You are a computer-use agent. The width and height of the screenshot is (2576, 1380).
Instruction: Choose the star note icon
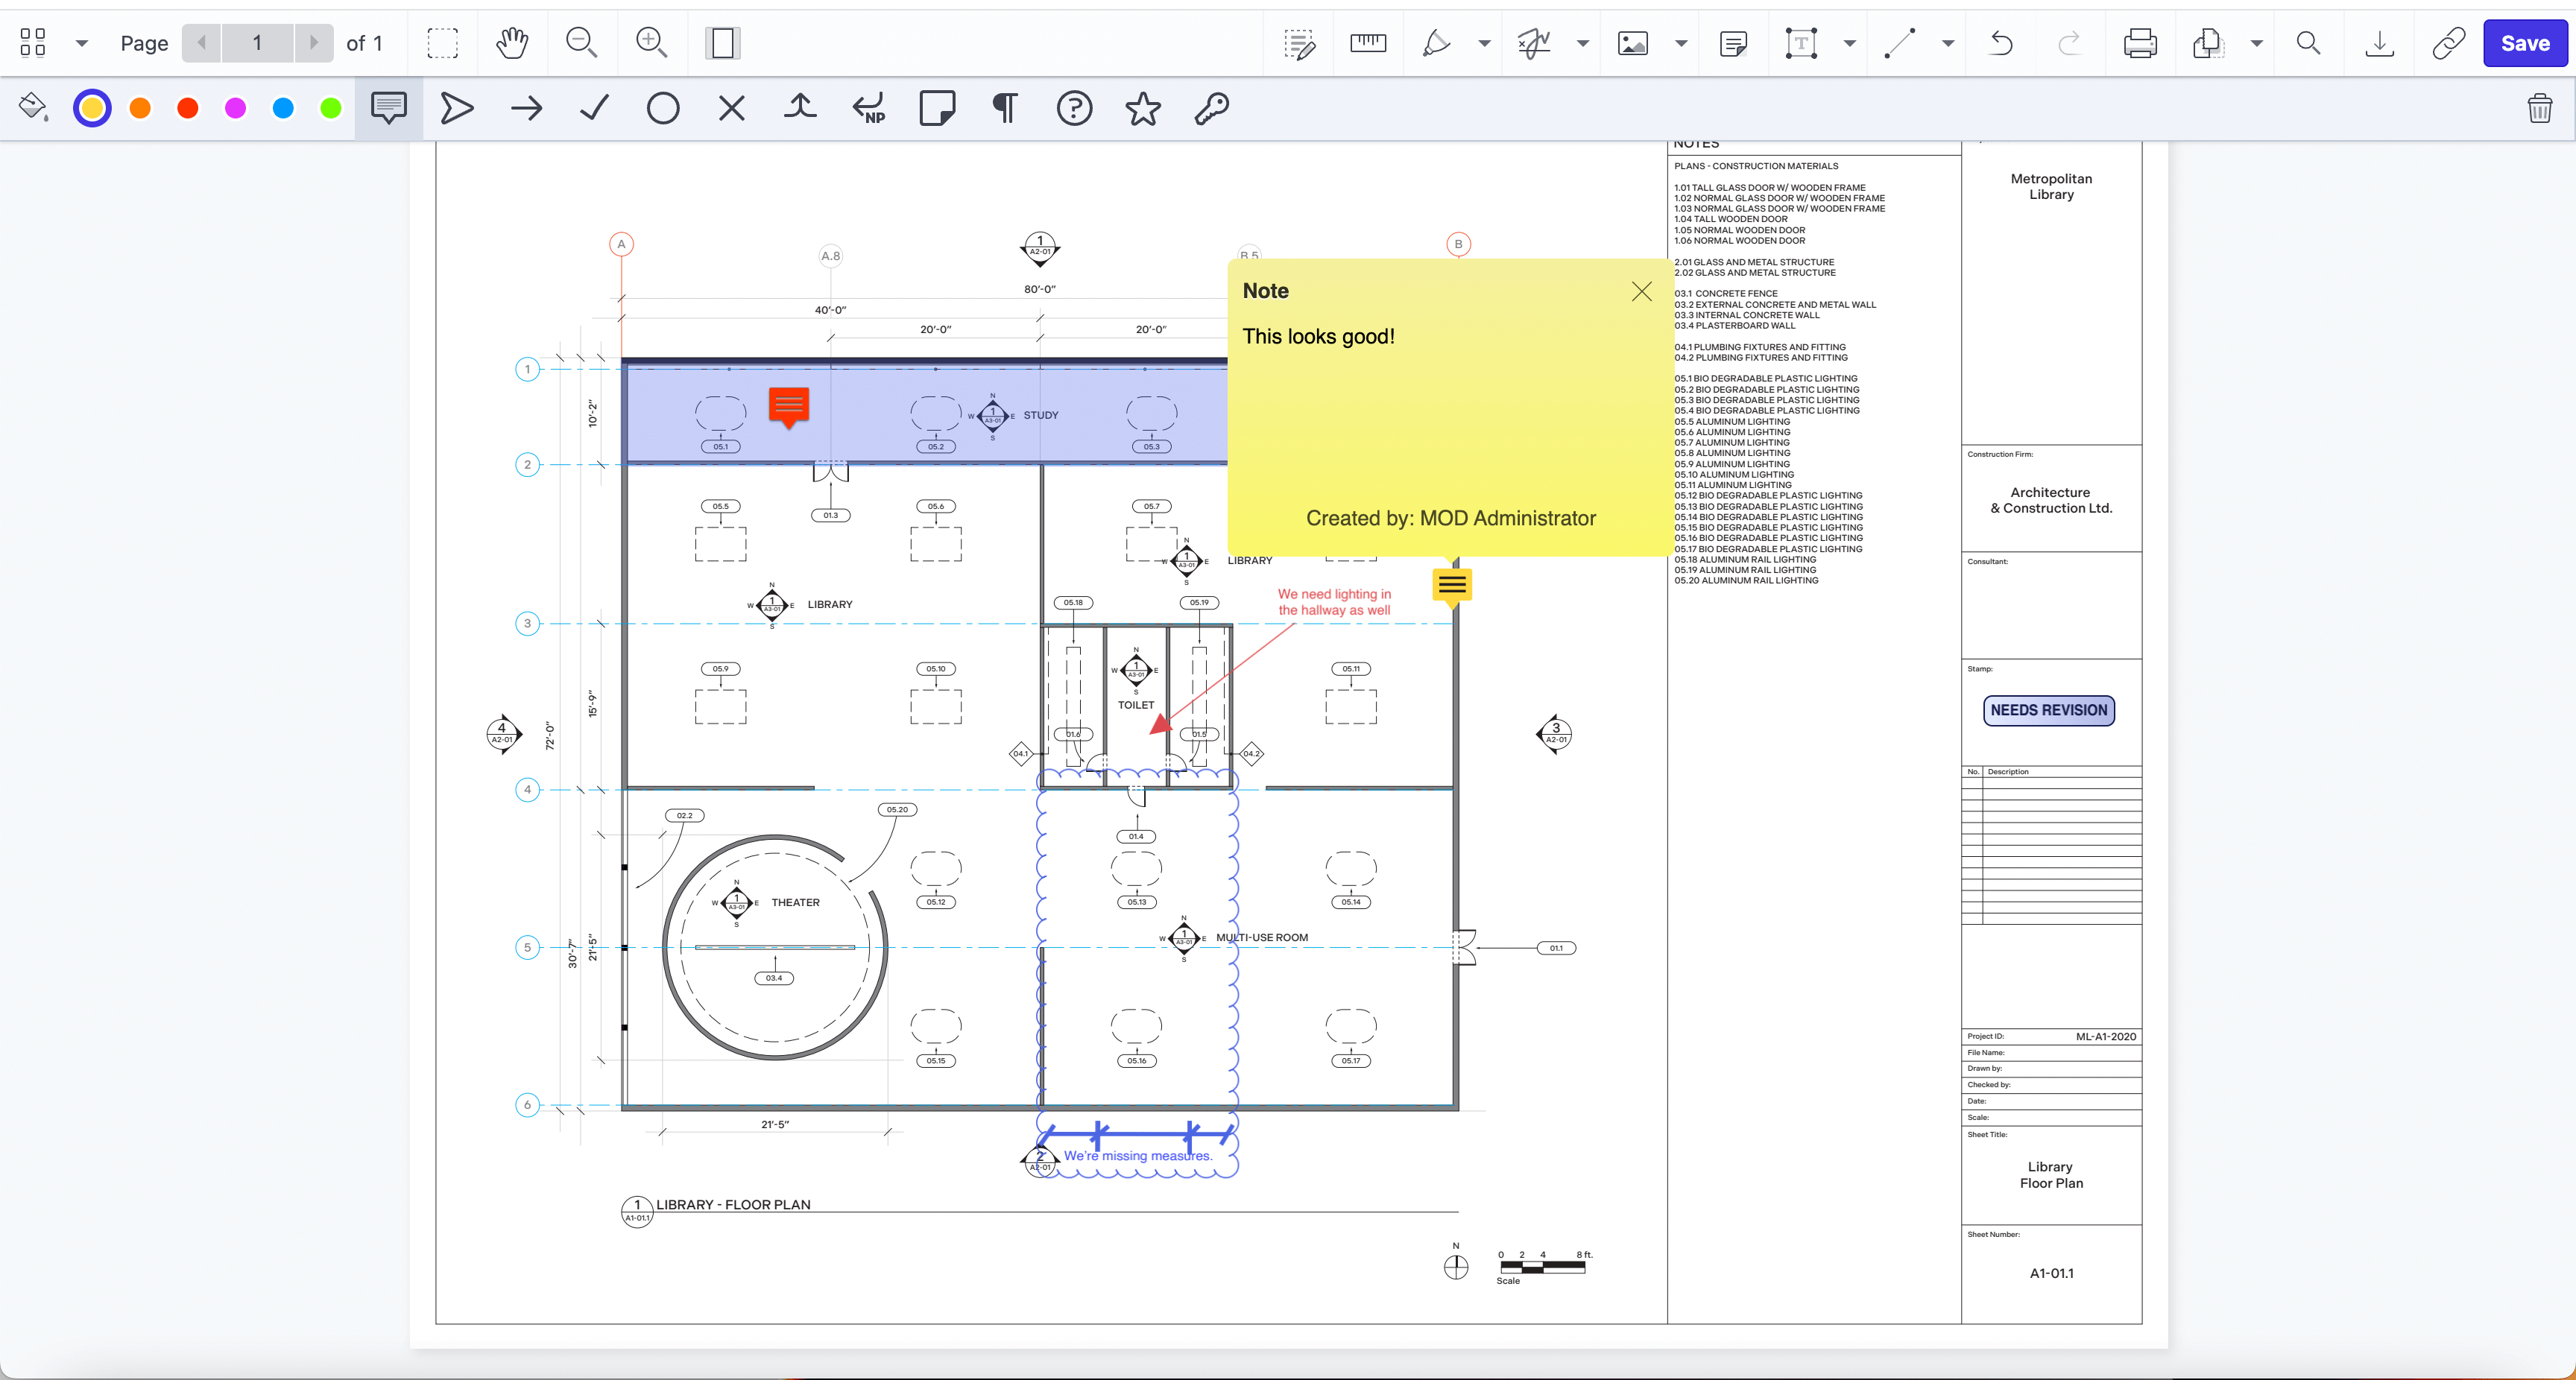coord(1142,108)
